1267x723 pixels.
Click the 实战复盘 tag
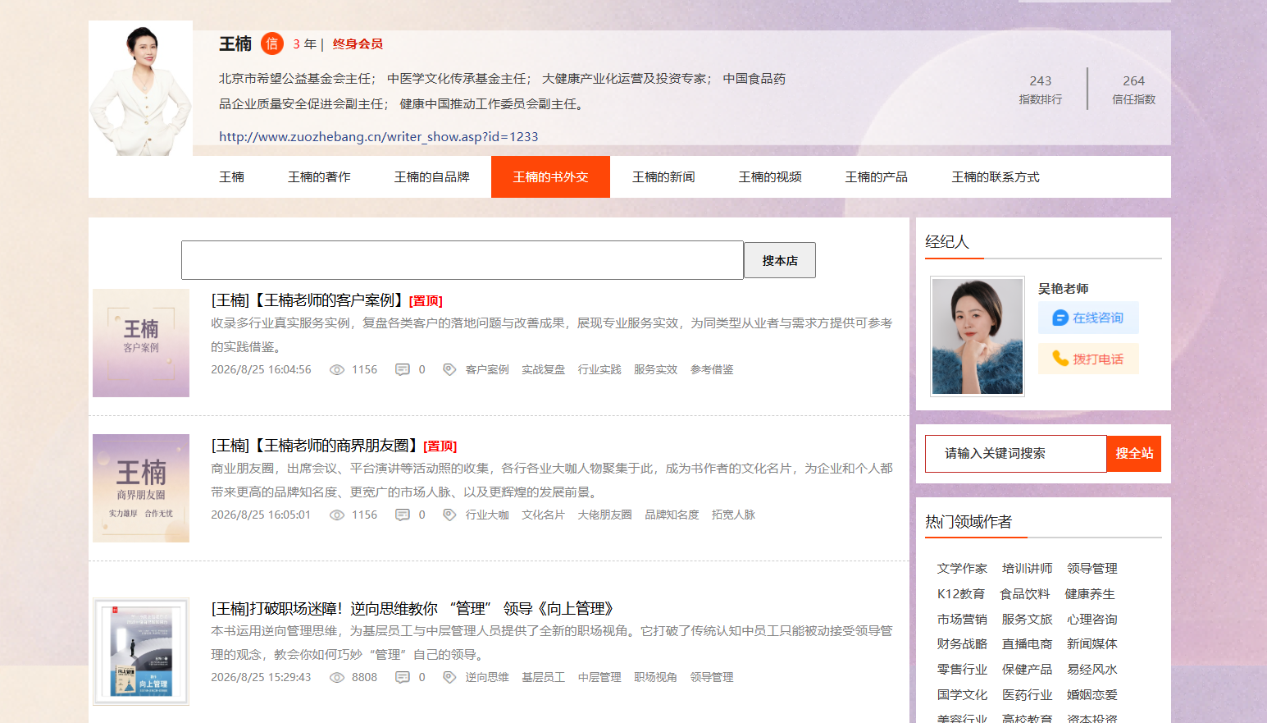[x=544, y=370]
